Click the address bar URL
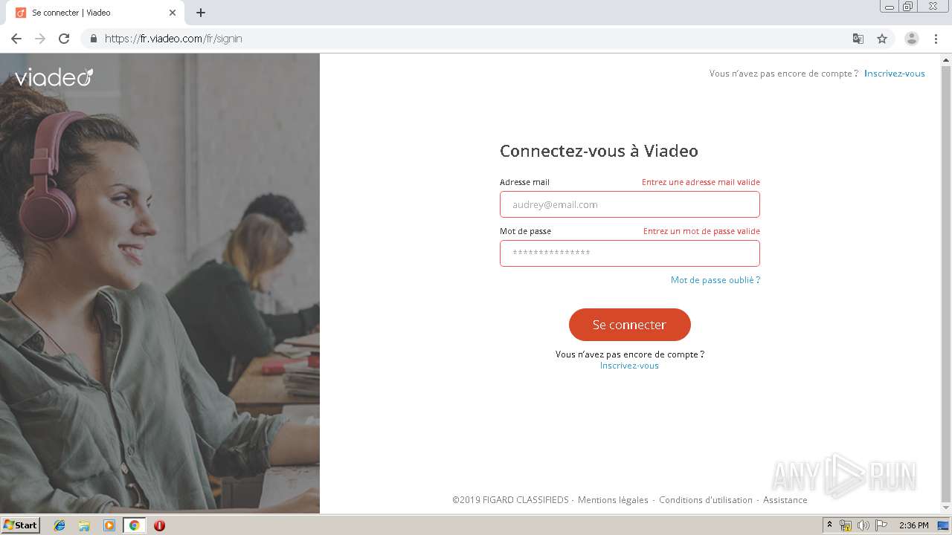Image resolution: width=952 pixels, height=535 pixels. click(173, 39)
